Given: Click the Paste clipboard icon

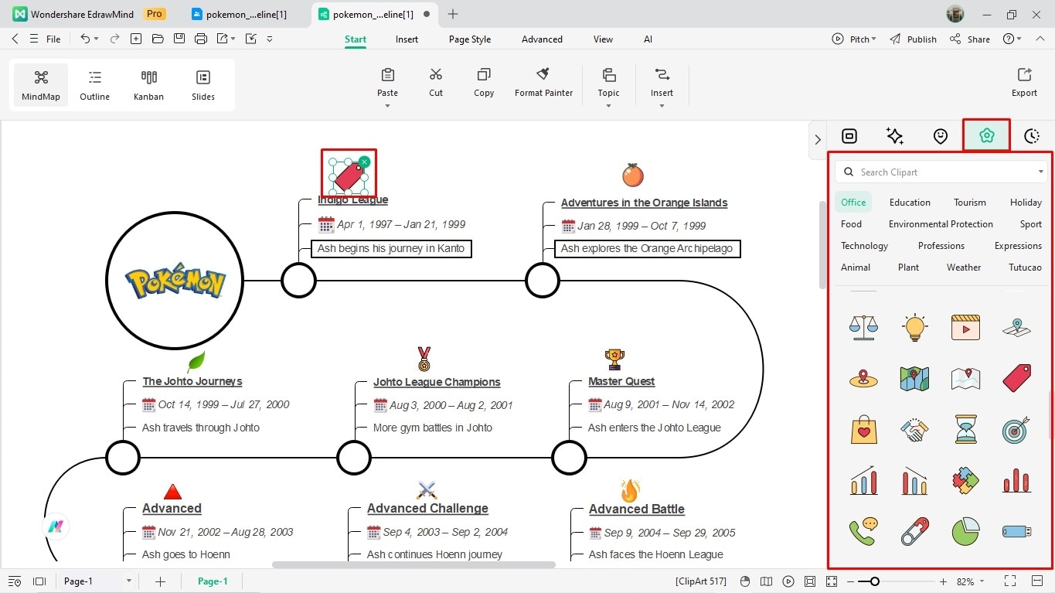Looking at the screenshot, I should point(388,75).
